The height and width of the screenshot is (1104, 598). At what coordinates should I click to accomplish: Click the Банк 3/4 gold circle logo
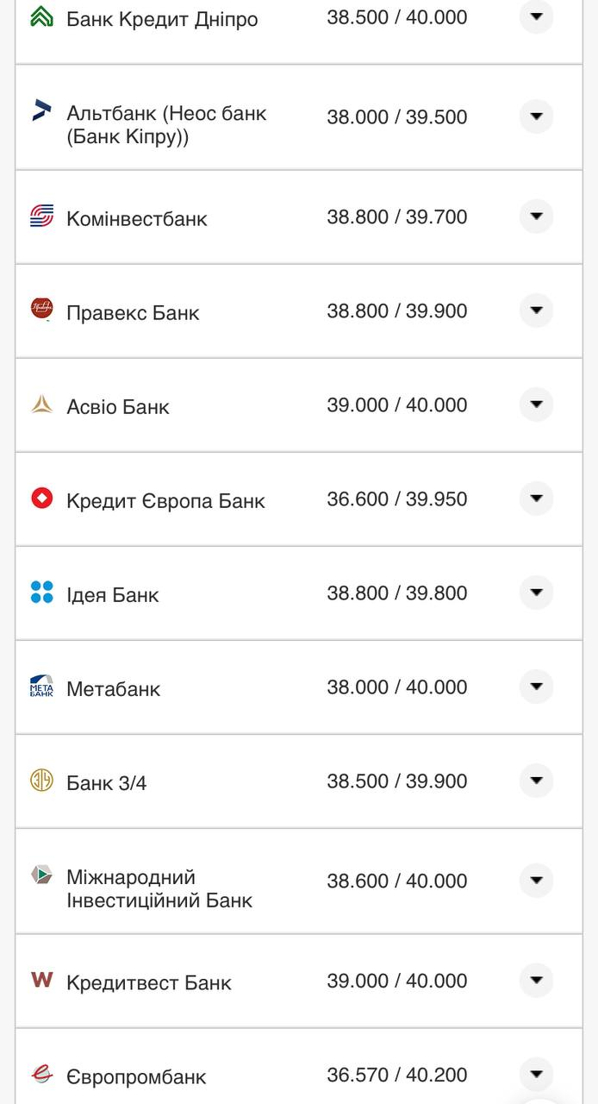click(x=41, y=780)
